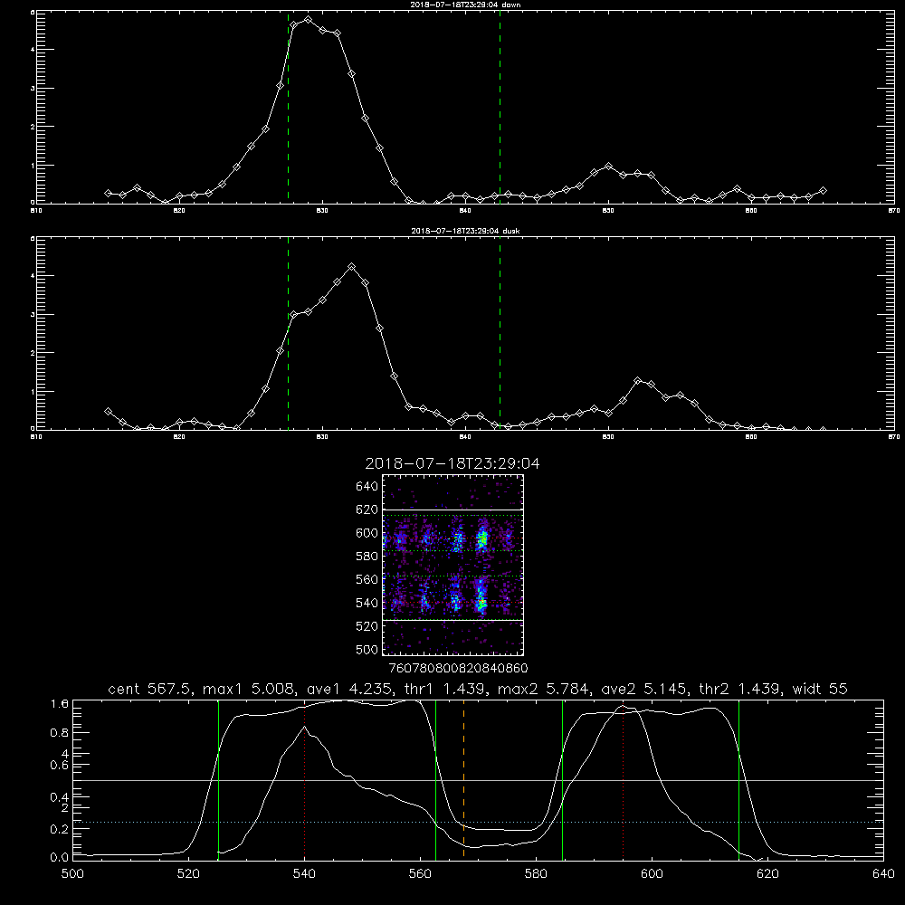Click the green vertical line at 615 in bottom plot
Image resolution: width=905 pixels, height=905 pixels.
point(738,779)
